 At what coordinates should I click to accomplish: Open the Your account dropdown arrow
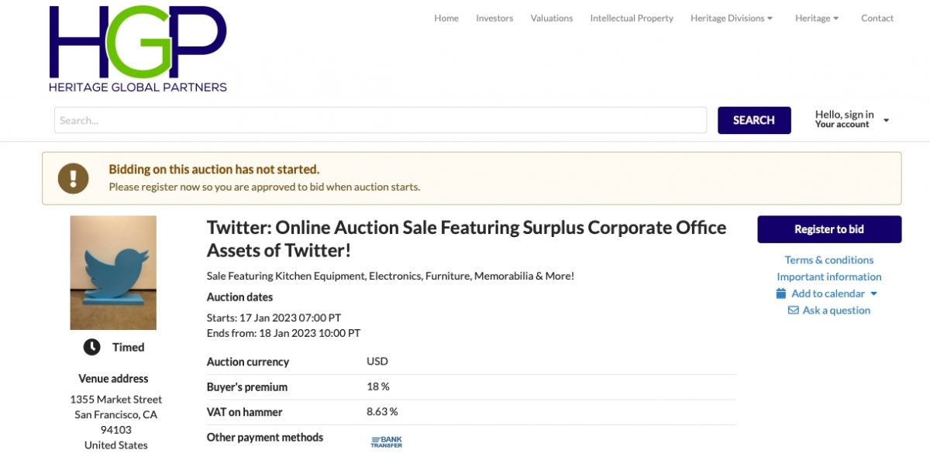click(886, 121)
